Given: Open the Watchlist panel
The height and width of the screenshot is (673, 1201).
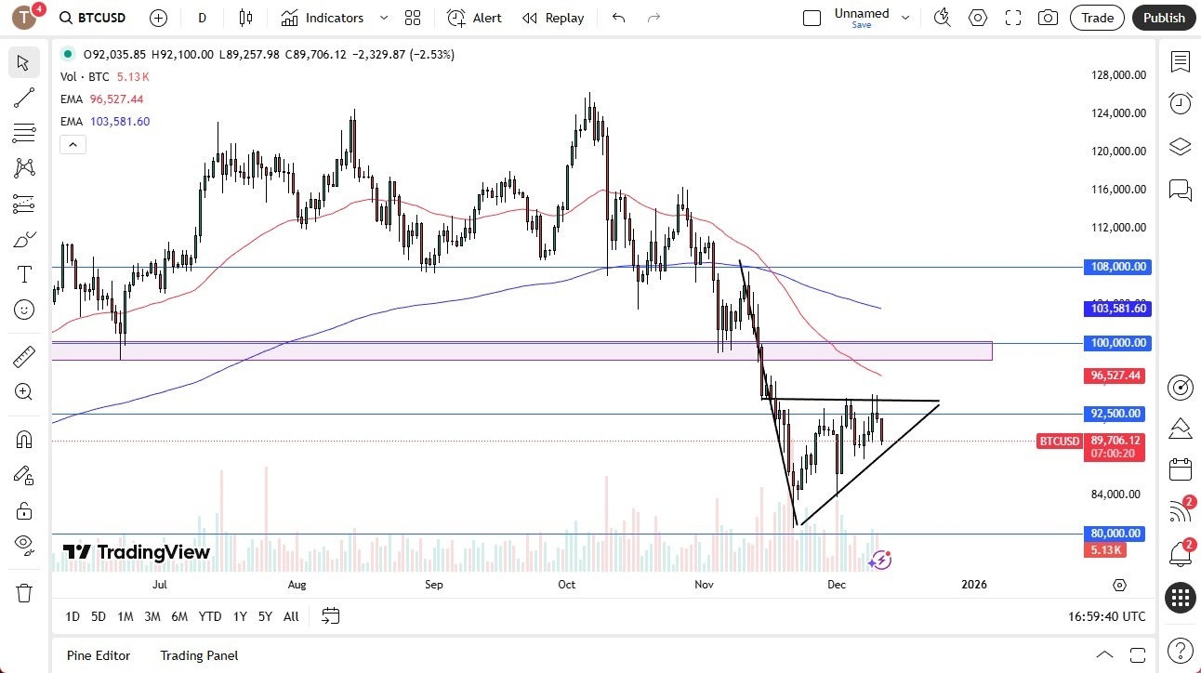Looking at the screenshot, I should [1180, 62].
